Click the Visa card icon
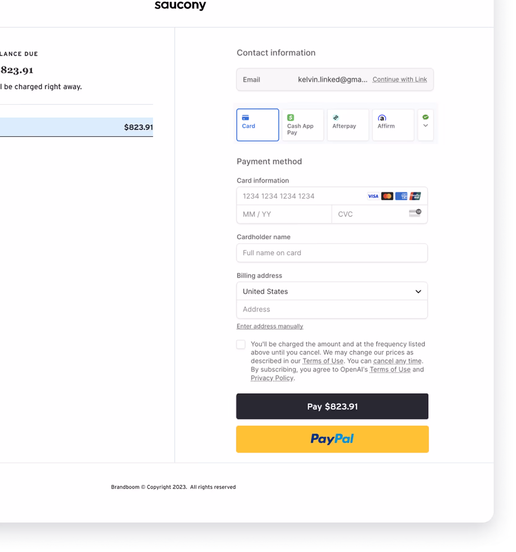Image resolution: width=516 pixels, height=552 pixels. click(x=373, y=196)
